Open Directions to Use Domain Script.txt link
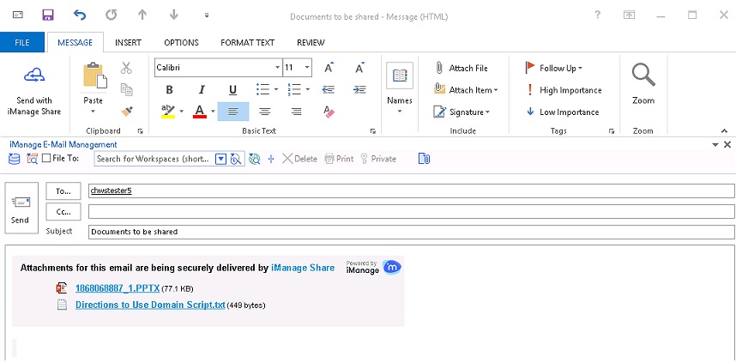 pyautogui.click(x=150, y=305)
